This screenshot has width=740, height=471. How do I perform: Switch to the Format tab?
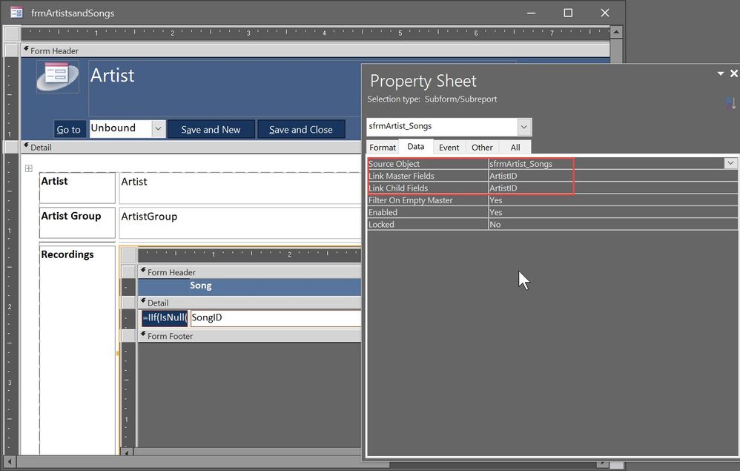[383, 148]
